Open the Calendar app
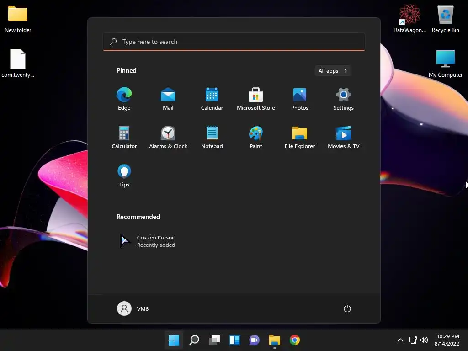 coord(212,99)
